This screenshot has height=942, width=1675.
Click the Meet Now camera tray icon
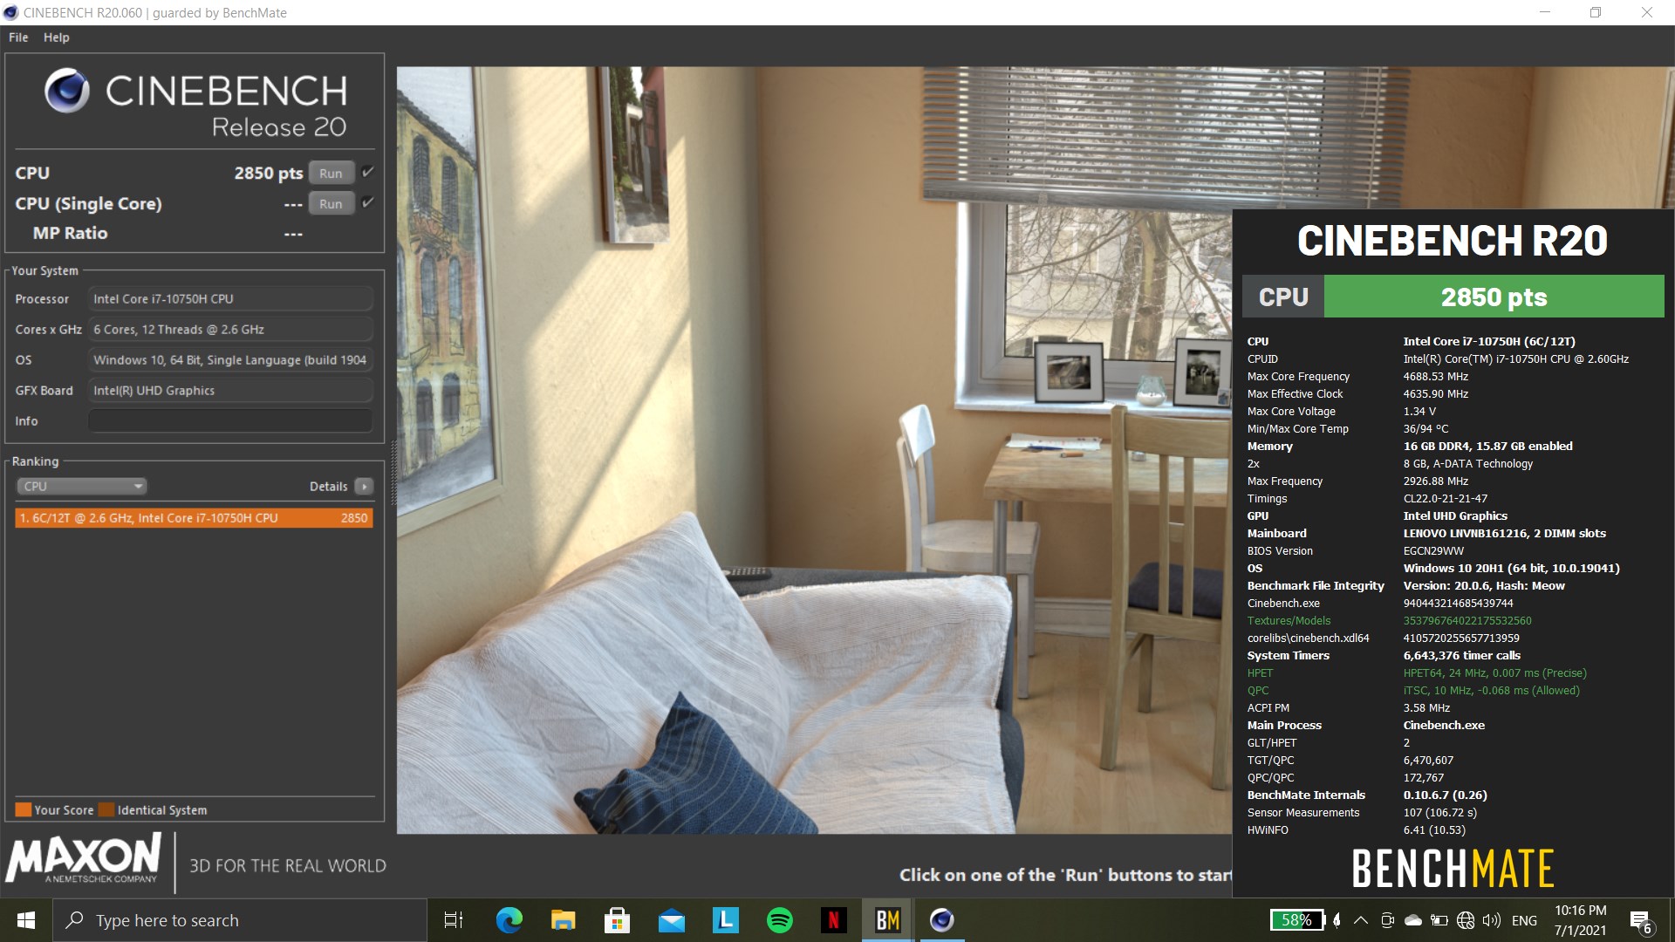pos(1387,920)
